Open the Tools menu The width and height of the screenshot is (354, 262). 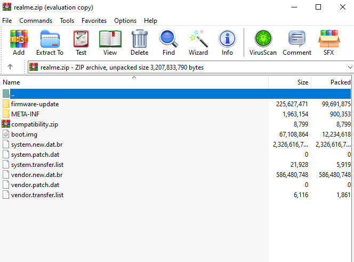point(67,21)
